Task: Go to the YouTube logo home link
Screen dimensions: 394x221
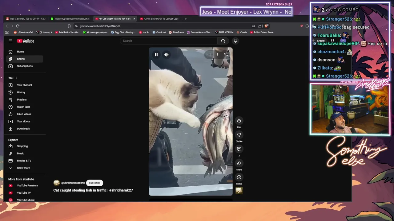Action: click(x=26, y=41)
